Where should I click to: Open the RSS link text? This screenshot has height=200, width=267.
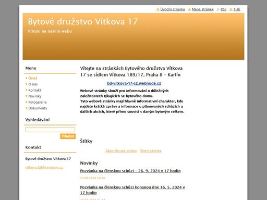click(x=223, y=9)
